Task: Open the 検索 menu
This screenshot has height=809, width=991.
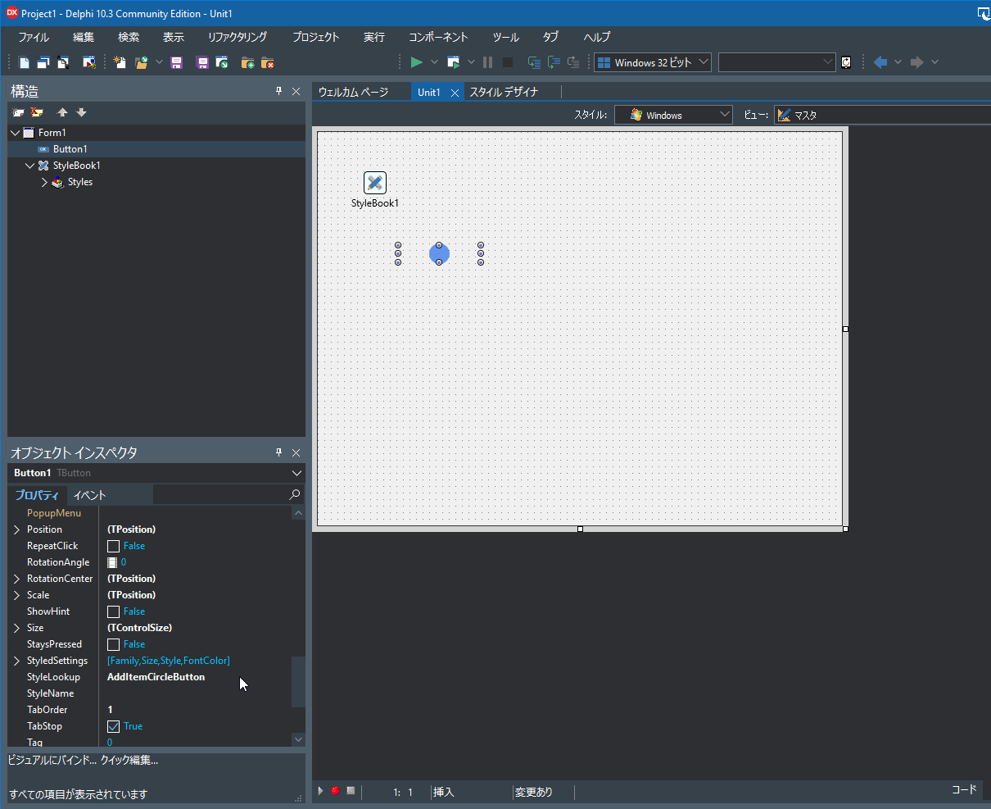Action: pos(129,37)
